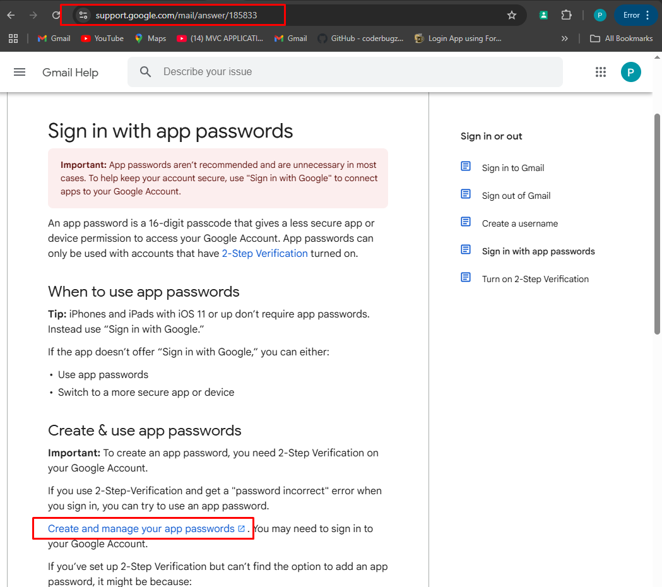Open the Maps bookmark
The width and height of the screenshot is (662, 587).
pyautogui.click(x=150, y=39)
